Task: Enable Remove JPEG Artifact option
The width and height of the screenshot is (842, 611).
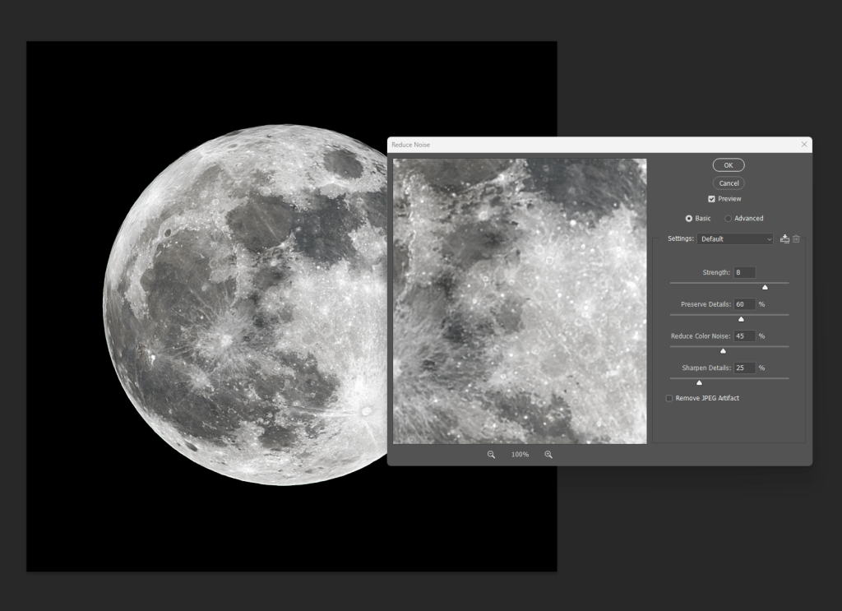Action: [669, 399]
